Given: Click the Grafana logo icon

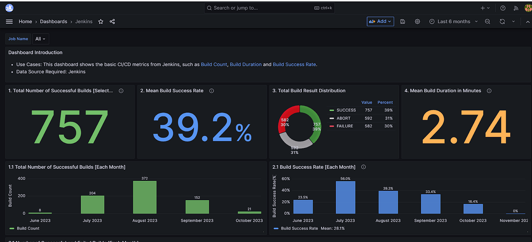Looking at the screenshot, I should [x=9, y=8].
